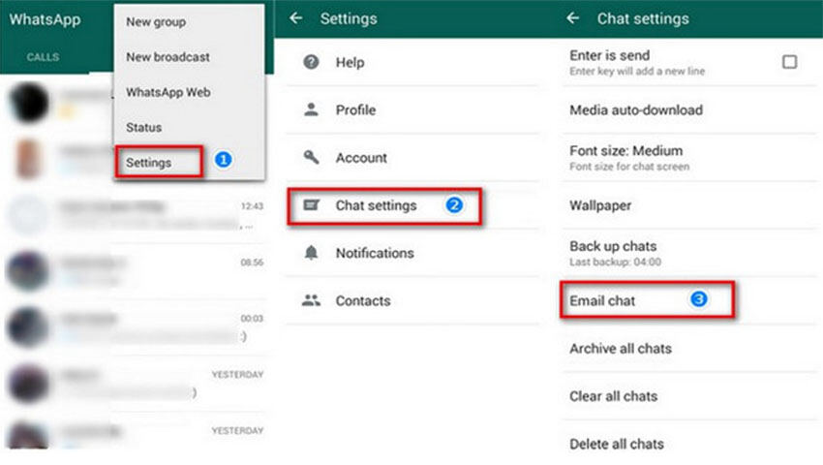Open WhatsApp Web from the menu
The height and width of the screenshot is (465, 823).
point(168,92)
